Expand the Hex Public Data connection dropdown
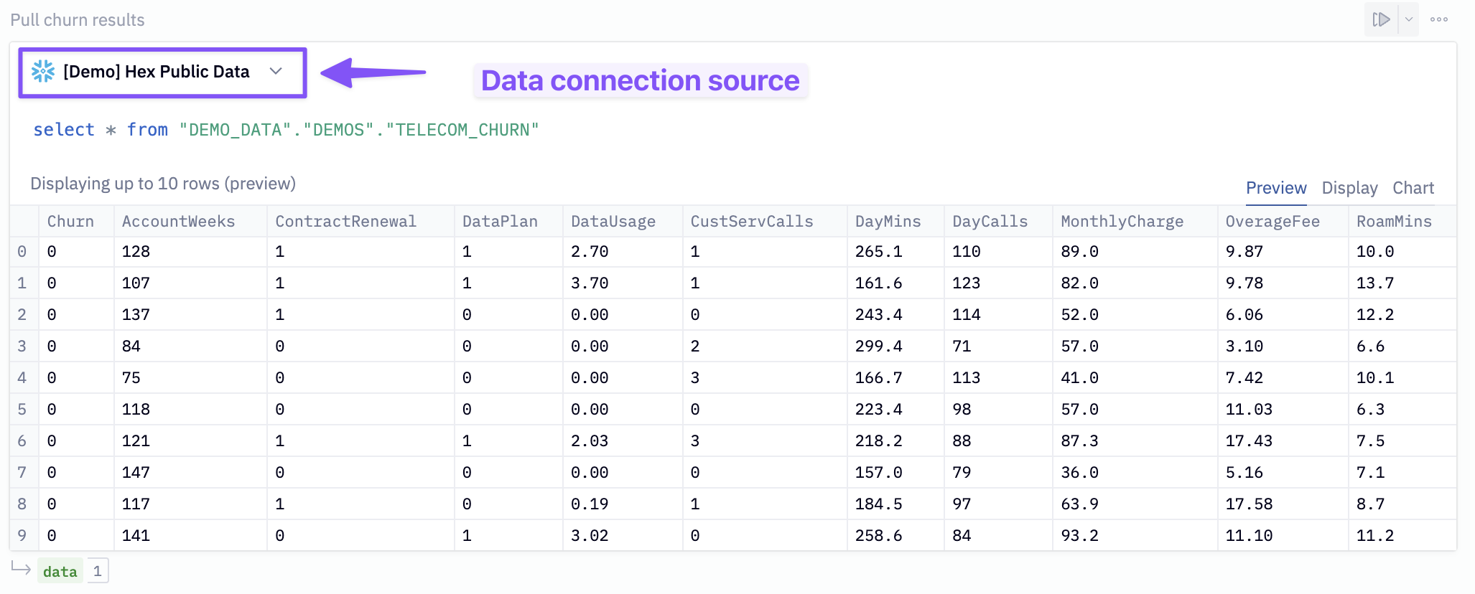Viewport: 1475px width, 594px height. pyautogui.click(x=276, y=71)
